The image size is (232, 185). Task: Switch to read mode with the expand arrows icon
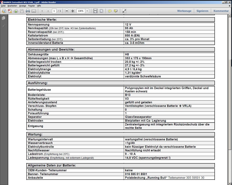pos(124,11)
